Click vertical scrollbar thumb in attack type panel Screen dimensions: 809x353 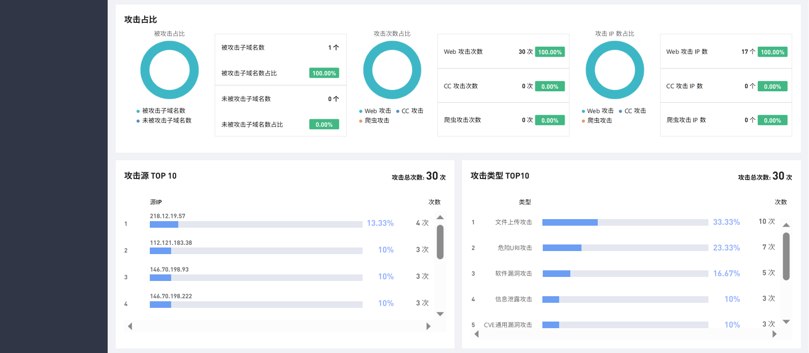tap(786, 256)
